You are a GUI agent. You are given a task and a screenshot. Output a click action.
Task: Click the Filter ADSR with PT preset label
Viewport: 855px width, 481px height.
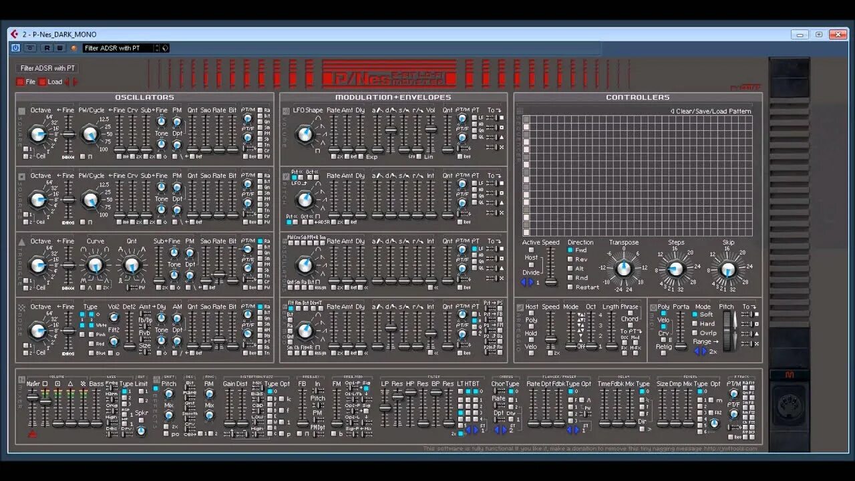47,68
